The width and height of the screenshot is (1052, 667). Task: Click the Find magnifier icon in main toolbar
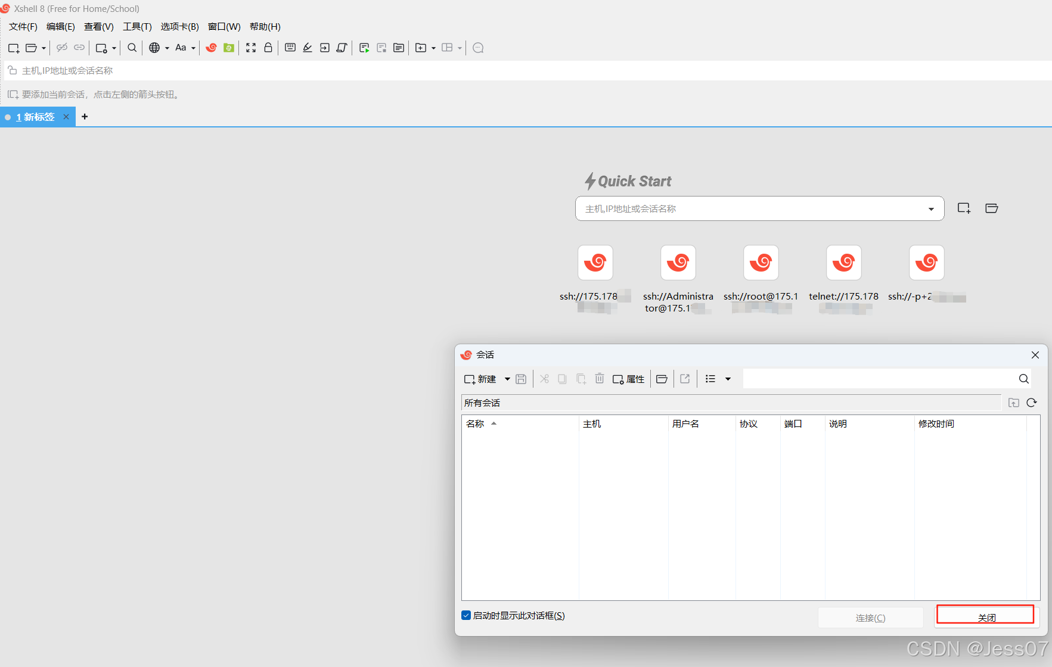click(132, 48)
